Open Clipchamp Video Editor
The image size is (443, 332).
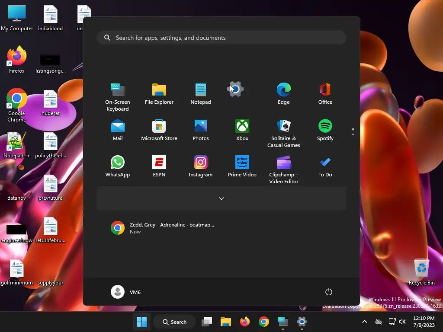[284, 169]
